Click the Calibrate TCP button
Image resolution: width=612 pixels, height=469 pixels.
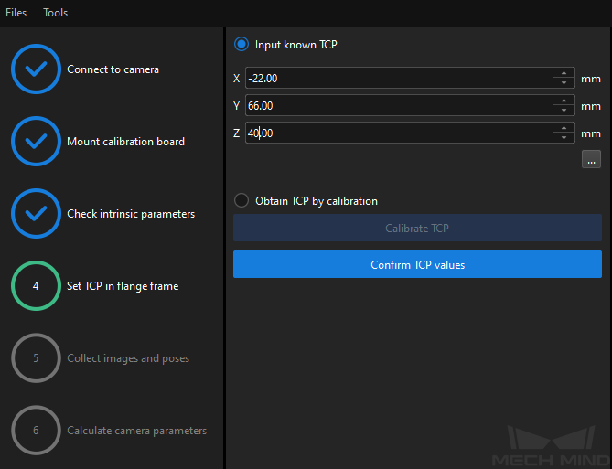[417, 228]
